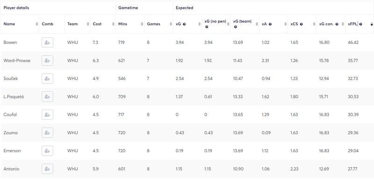
Task: Sort table by Cost column arrows
Action: point(113,24)
